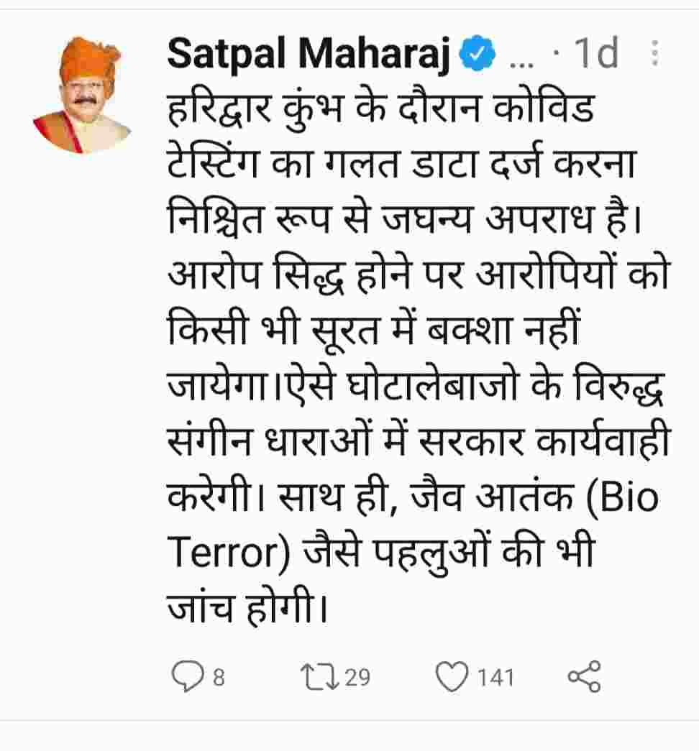Click the reply count 8
699x751 pixels.
(x=219, y=678)
